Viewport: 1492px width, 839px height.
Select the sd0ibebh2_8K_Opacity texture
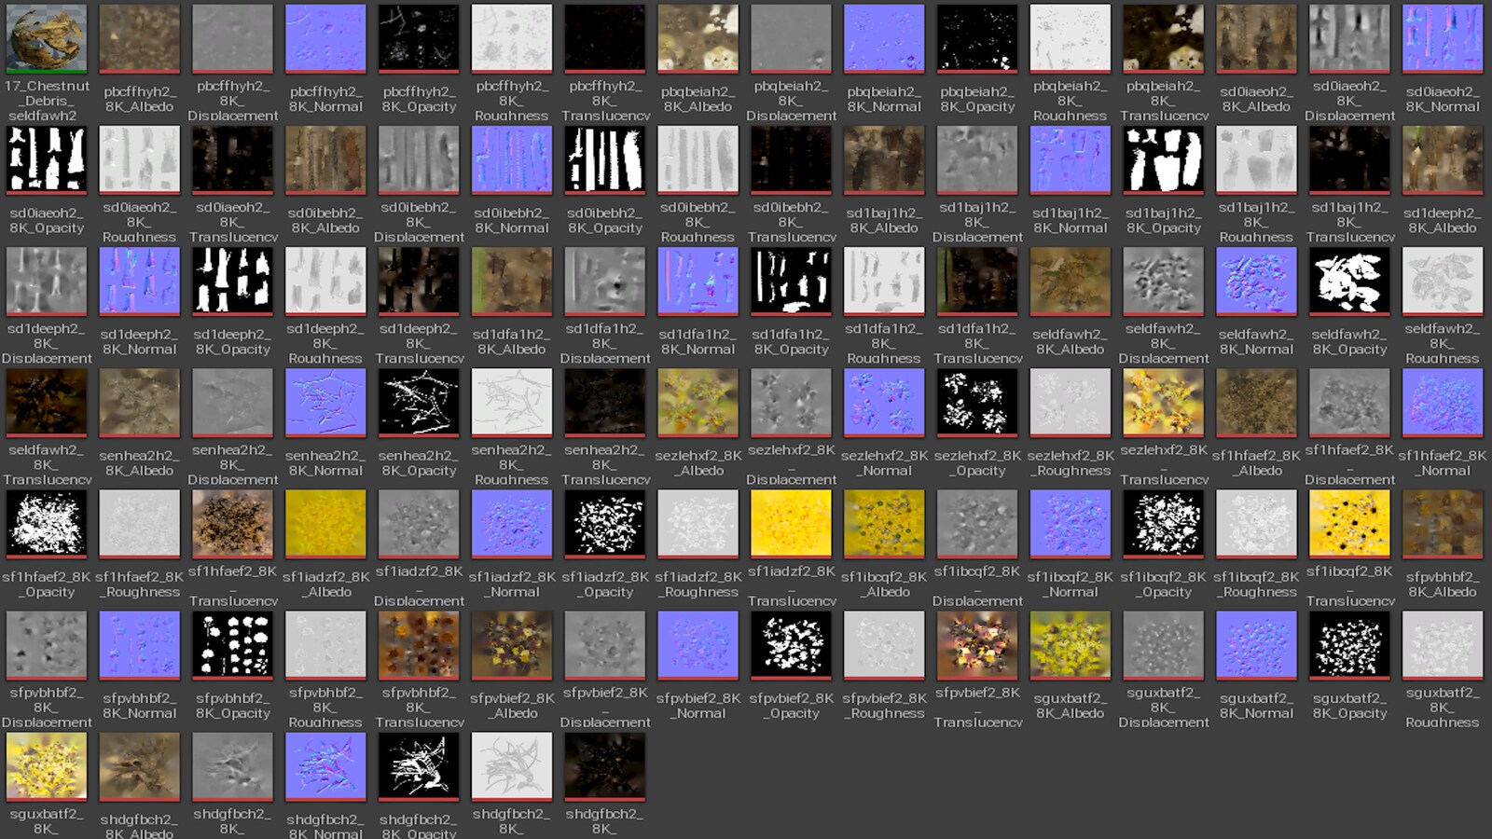tap(605, 159)
